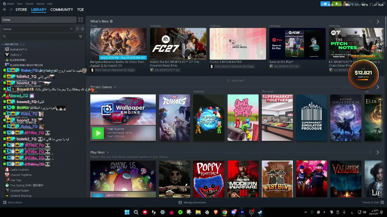The width and height of the screenshot is (387, 217).
Task: Focus the library search field
Action: point(39,36)
